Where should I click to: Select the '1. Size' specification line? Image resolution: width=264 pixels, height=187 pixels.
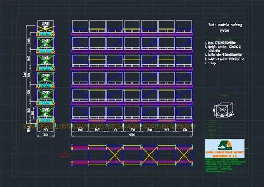coord(220,43)
